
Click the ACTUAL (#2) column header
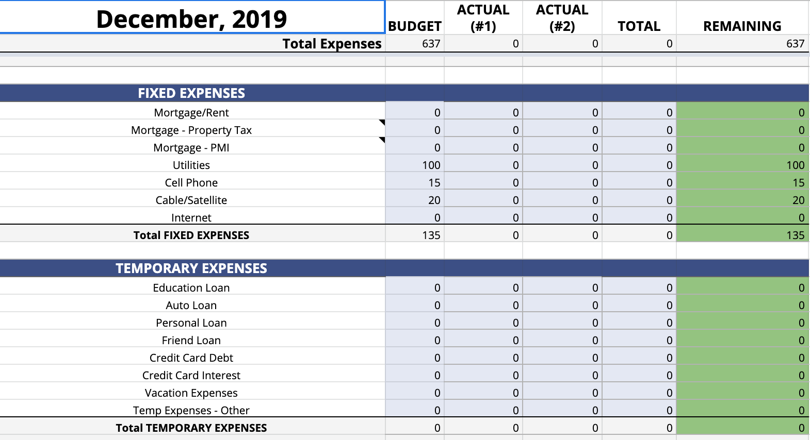pyautogui.click(x=562, y=18)
